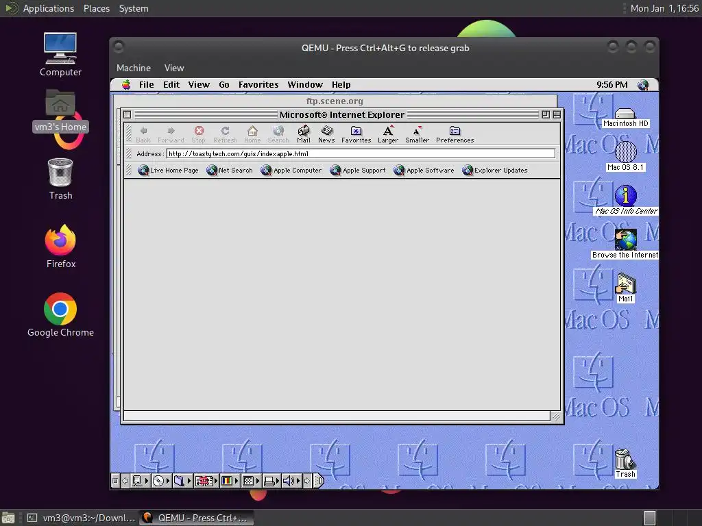Switch to the terminal taskbar button
The image size is (702, 526).
[x=81, y=518]
